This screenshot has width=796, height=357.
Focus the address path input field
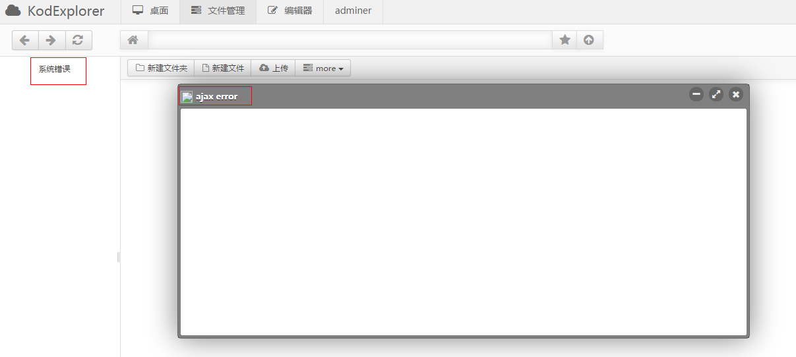coord(350,40)
